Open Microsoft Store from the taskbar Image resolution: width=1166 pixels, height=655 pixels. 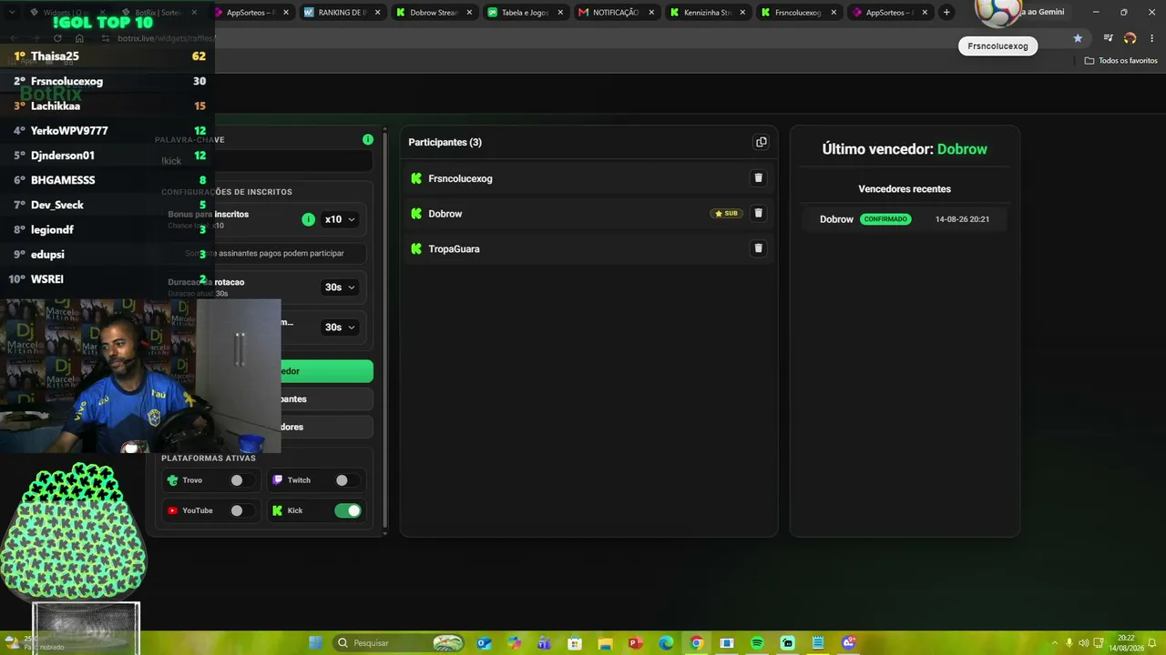[x=575, y=643]
